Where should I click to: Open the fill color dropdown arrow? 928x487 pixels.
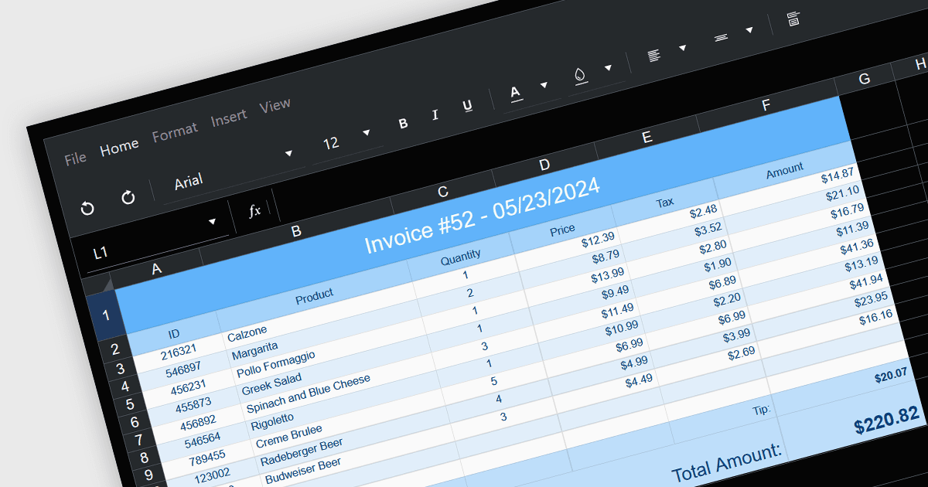[x=608, y=68]
